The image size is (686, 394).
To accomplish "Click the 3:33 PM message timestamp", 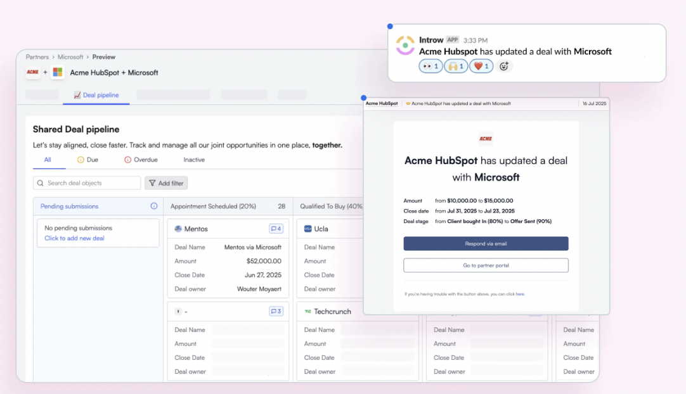I will click(x=476, y=41).
